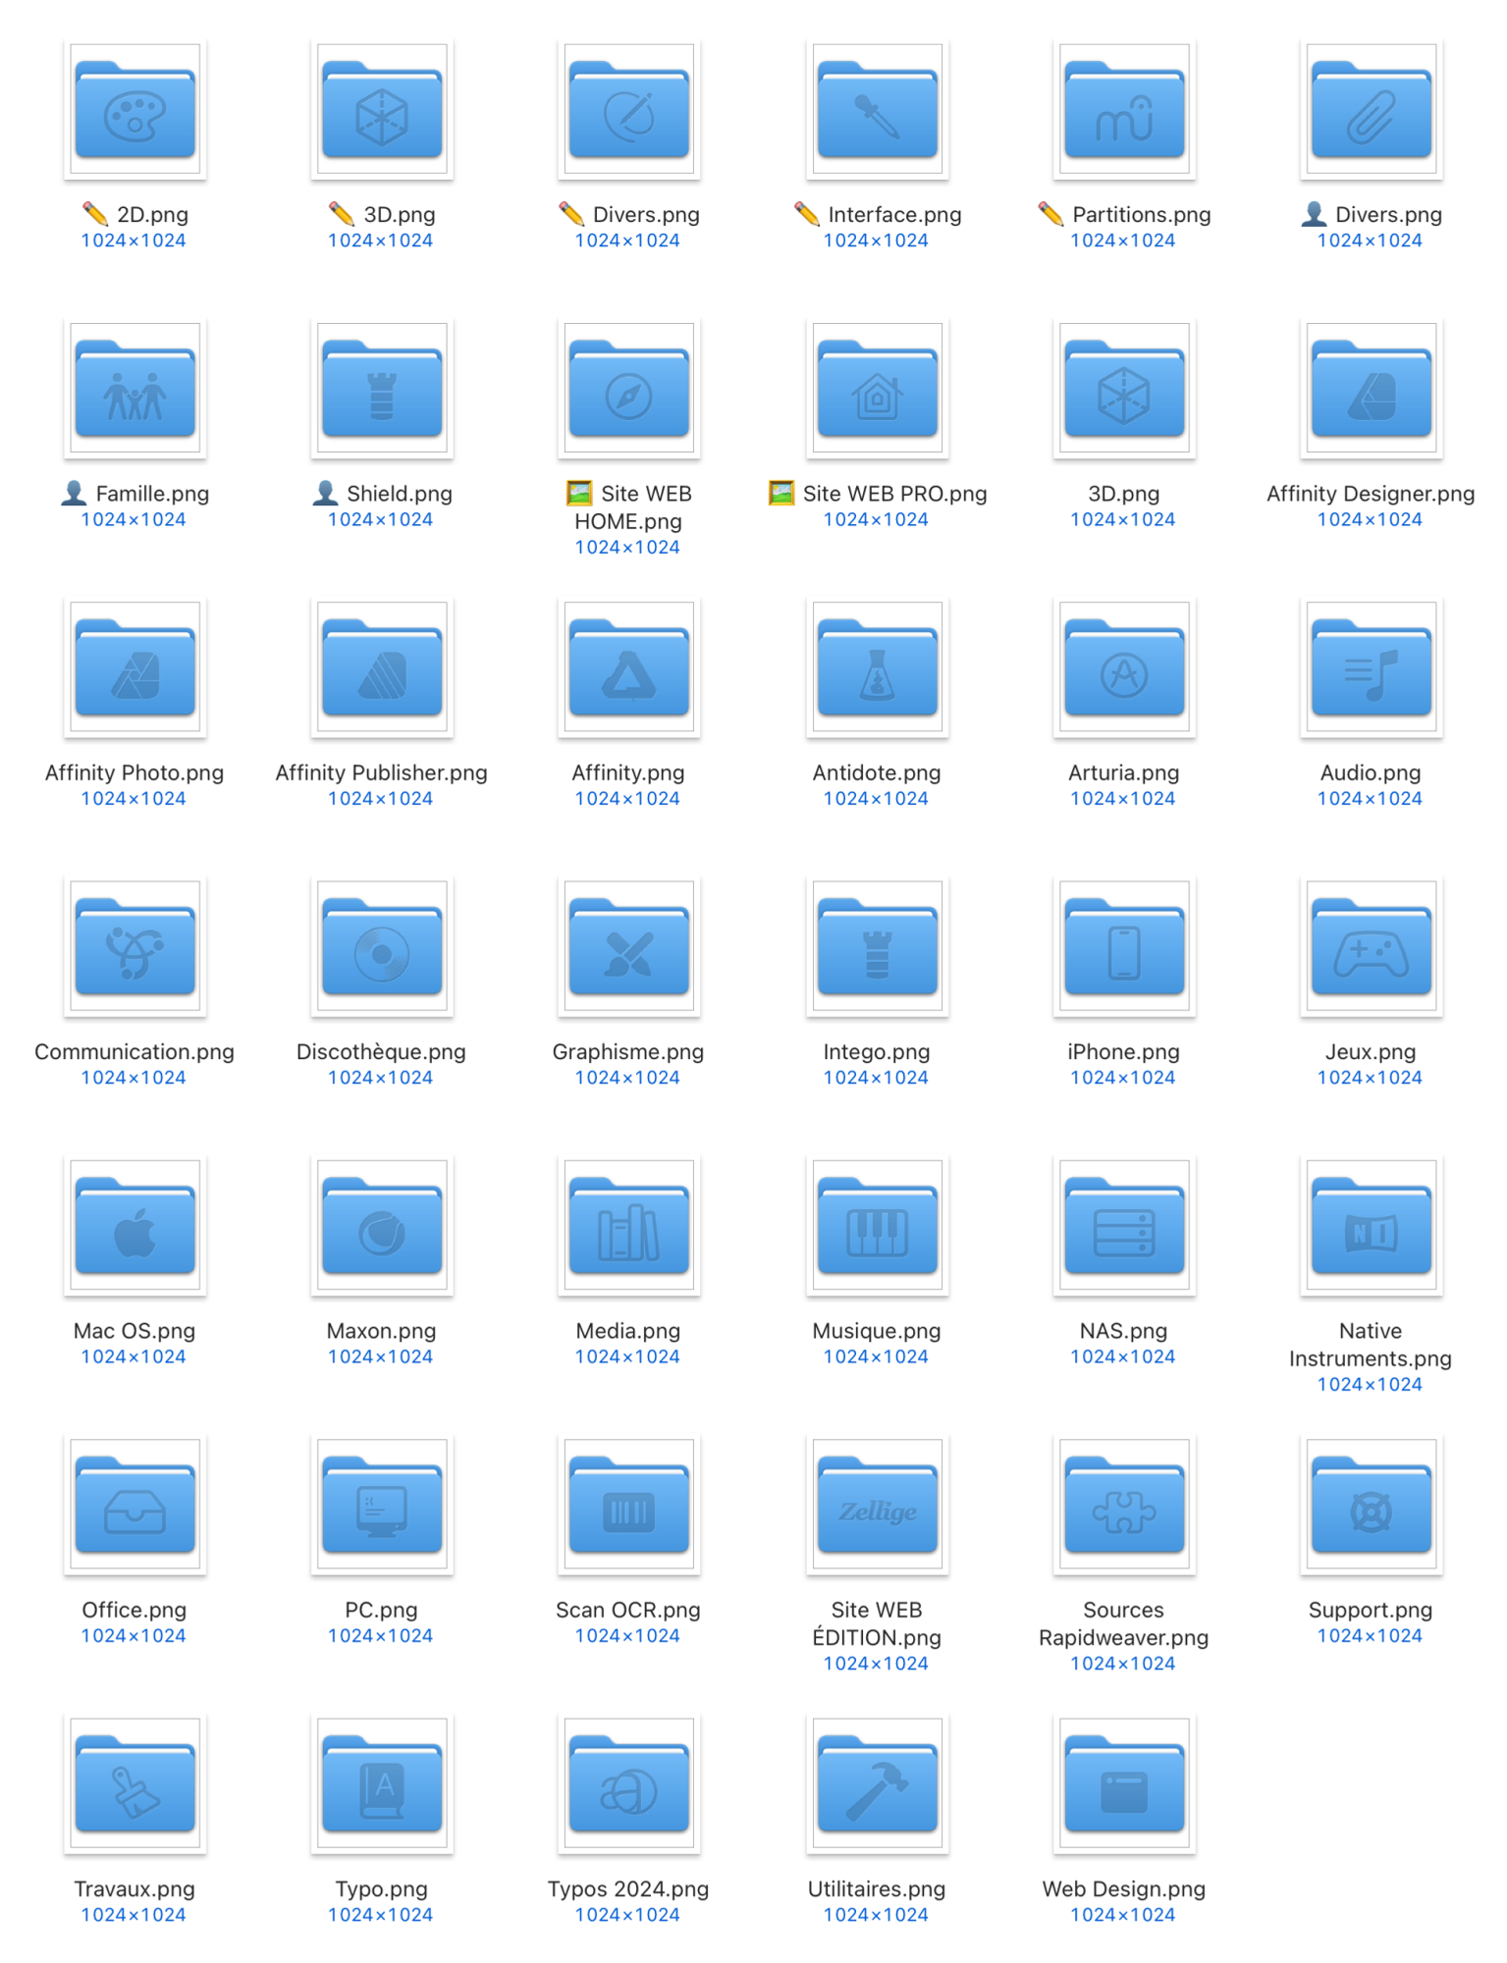Image resolution: width=1507 pixels, height=1963 pixels.
Task: Select the 1024×1024 size under Web Design.png
Action: (1123, 1915)
